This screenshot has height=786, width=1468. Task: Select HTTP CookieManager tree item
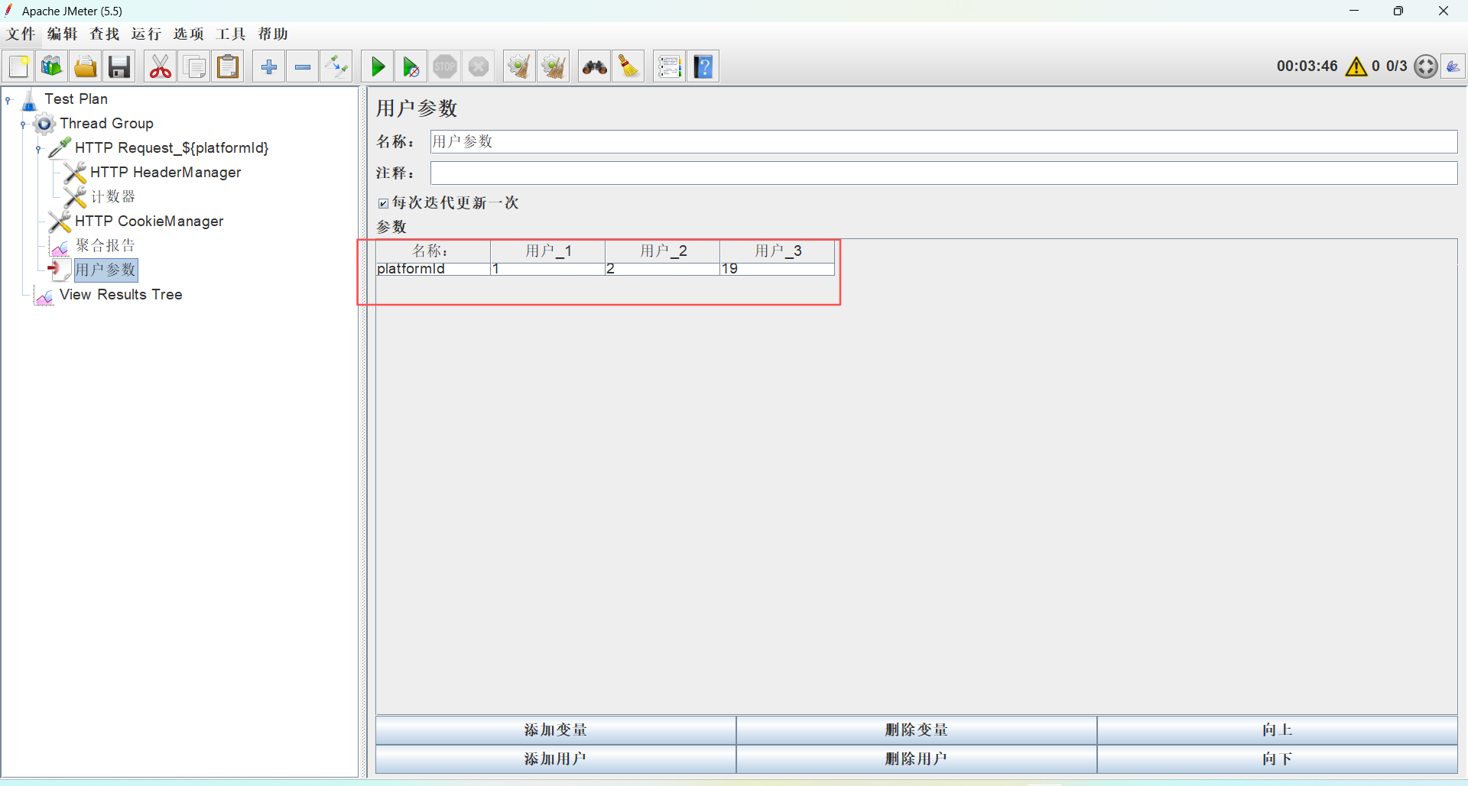pyautogui.click(x=149, y=222)
